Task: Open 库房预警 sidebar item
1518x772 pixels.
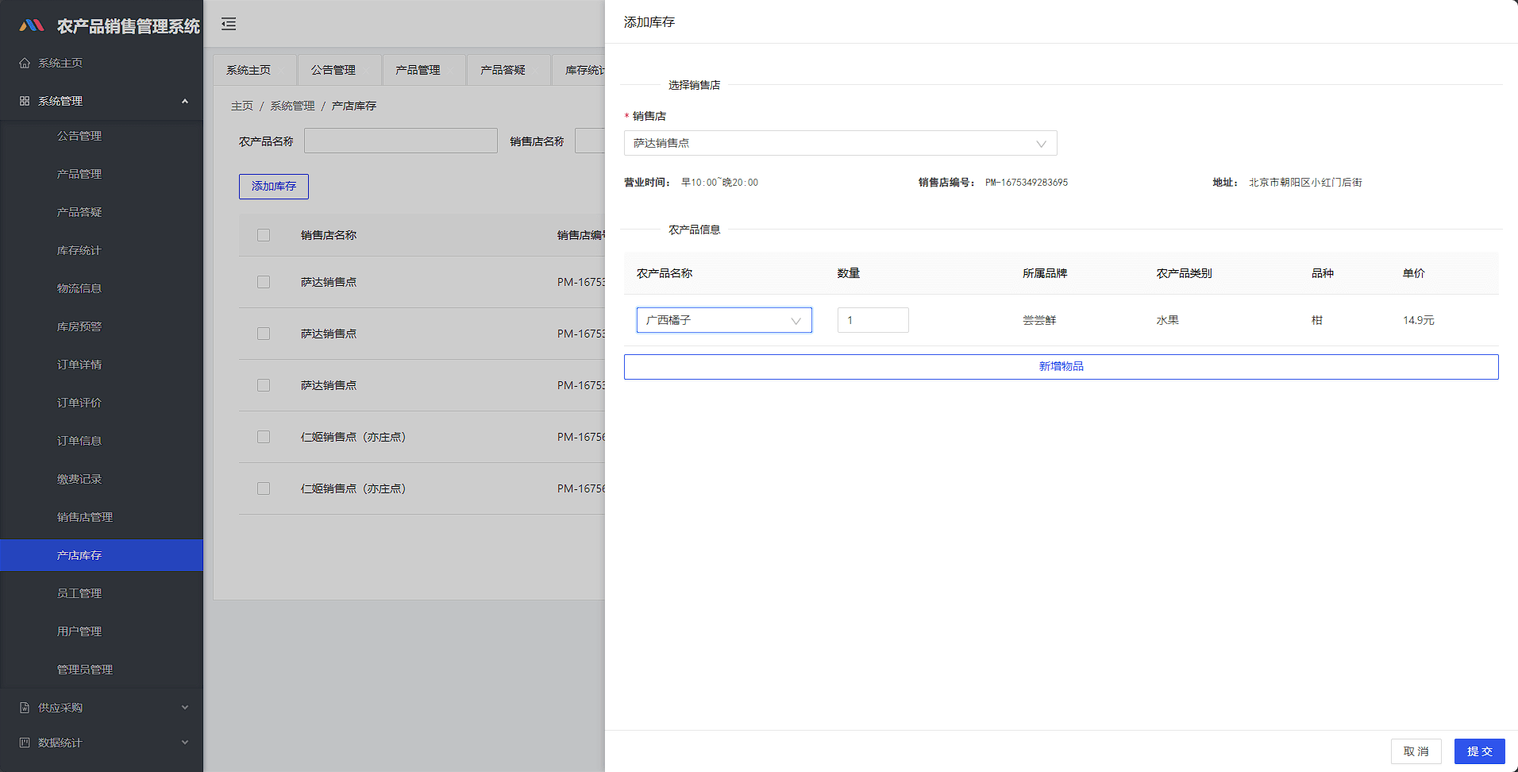Action: (102, 326)
